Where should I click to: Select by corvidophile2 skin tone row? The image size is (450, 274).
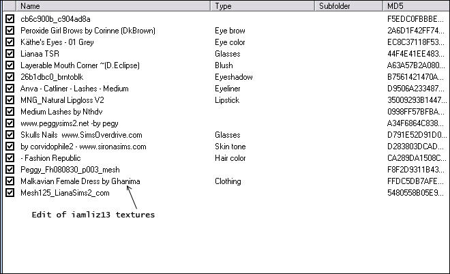[83, 147]
